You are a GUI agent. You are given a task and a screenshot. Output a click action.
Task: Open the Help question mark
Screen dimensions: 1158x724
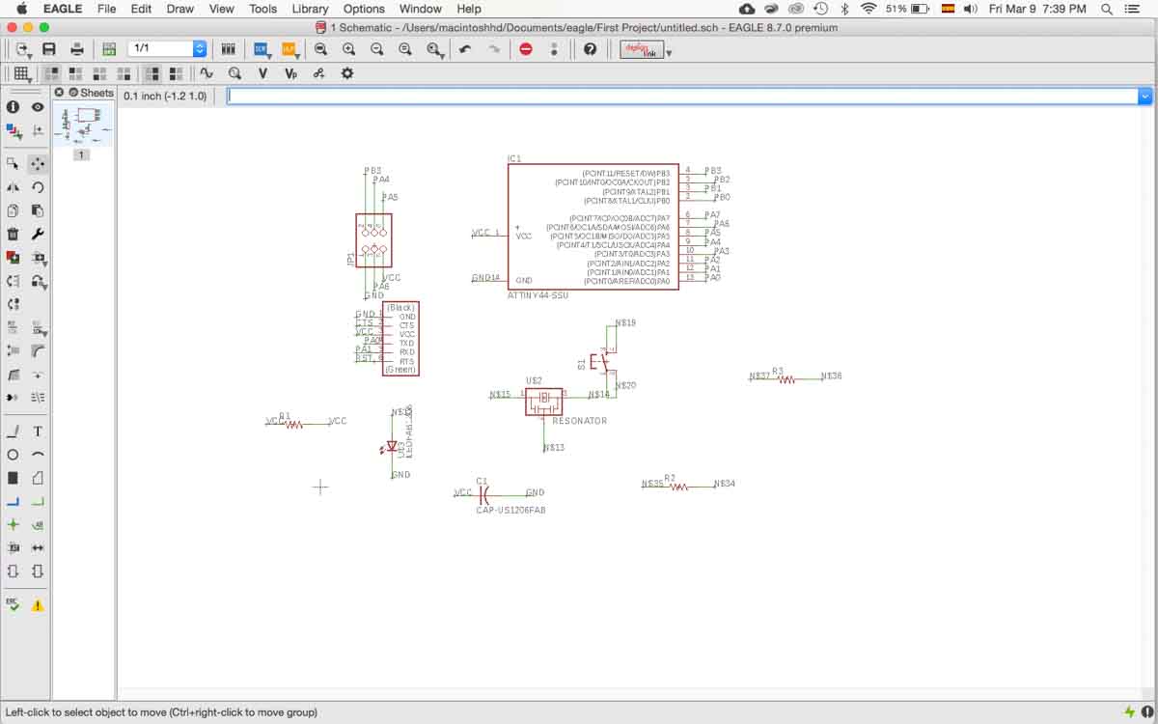(590, 48)
